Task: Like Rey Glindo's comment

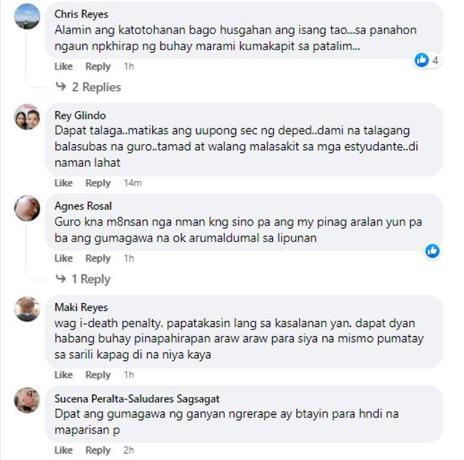Action: (x=64, y=183)
